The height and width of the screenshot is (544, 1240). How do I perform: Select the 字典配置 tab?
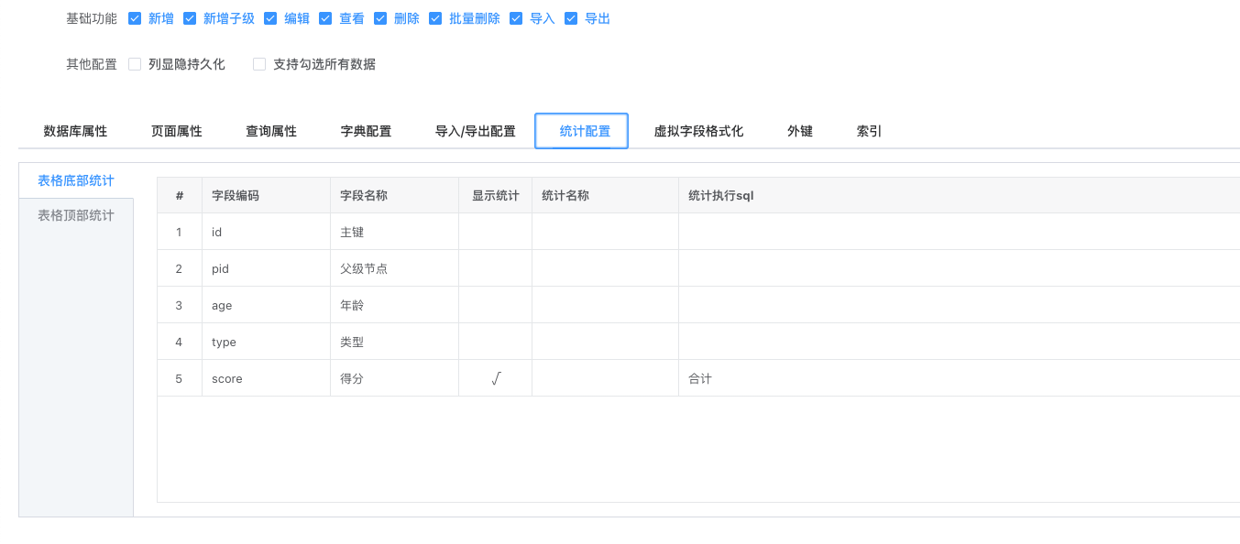point(366,131)
